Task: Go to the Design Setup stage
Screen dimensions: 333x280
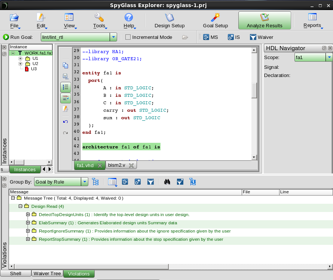Action: pyautogui.click(x=169, y=21)
